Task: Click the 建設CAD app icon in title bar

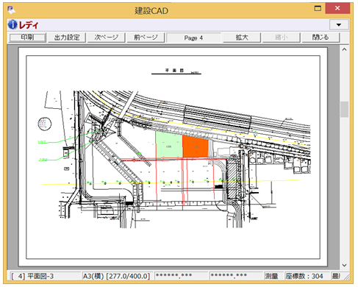Action: (11, 10)
